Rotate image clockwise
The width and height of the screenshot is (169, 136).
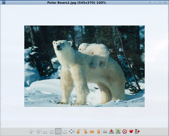[85, 132]
